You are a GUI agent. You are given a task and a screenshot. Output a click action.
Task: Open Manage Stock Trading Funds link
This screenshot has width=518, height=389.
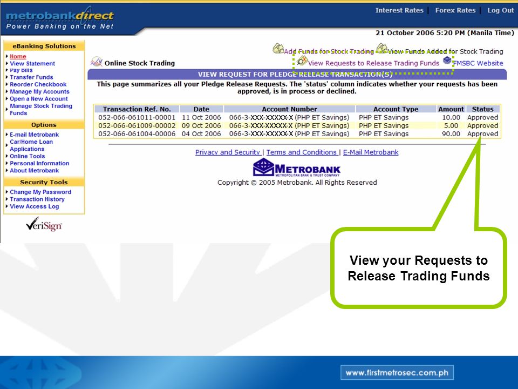click(x=41, y=110)
